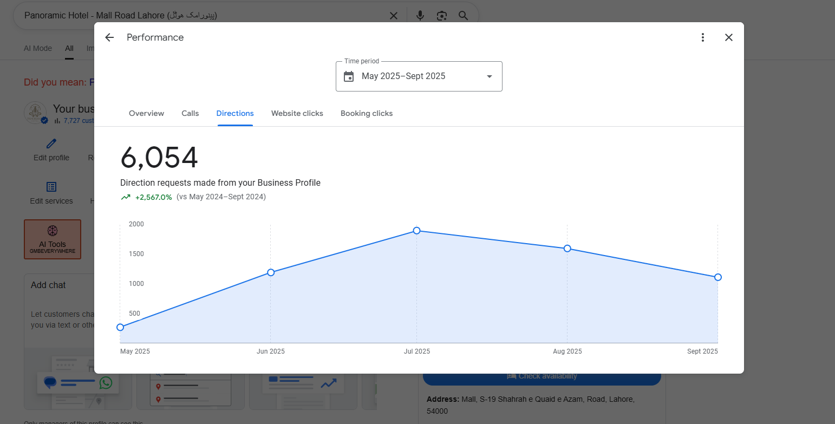835x424 pixels.
Task: Switch to the Calls tab
Action: click(x=190, y=113)
